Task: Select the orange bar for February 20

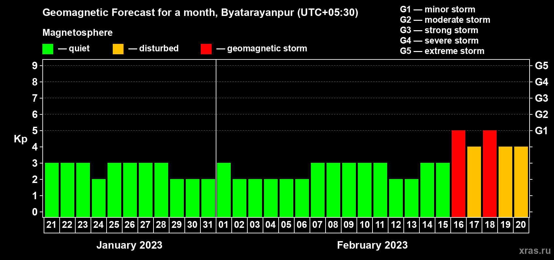Action: (x=521, y=182)
